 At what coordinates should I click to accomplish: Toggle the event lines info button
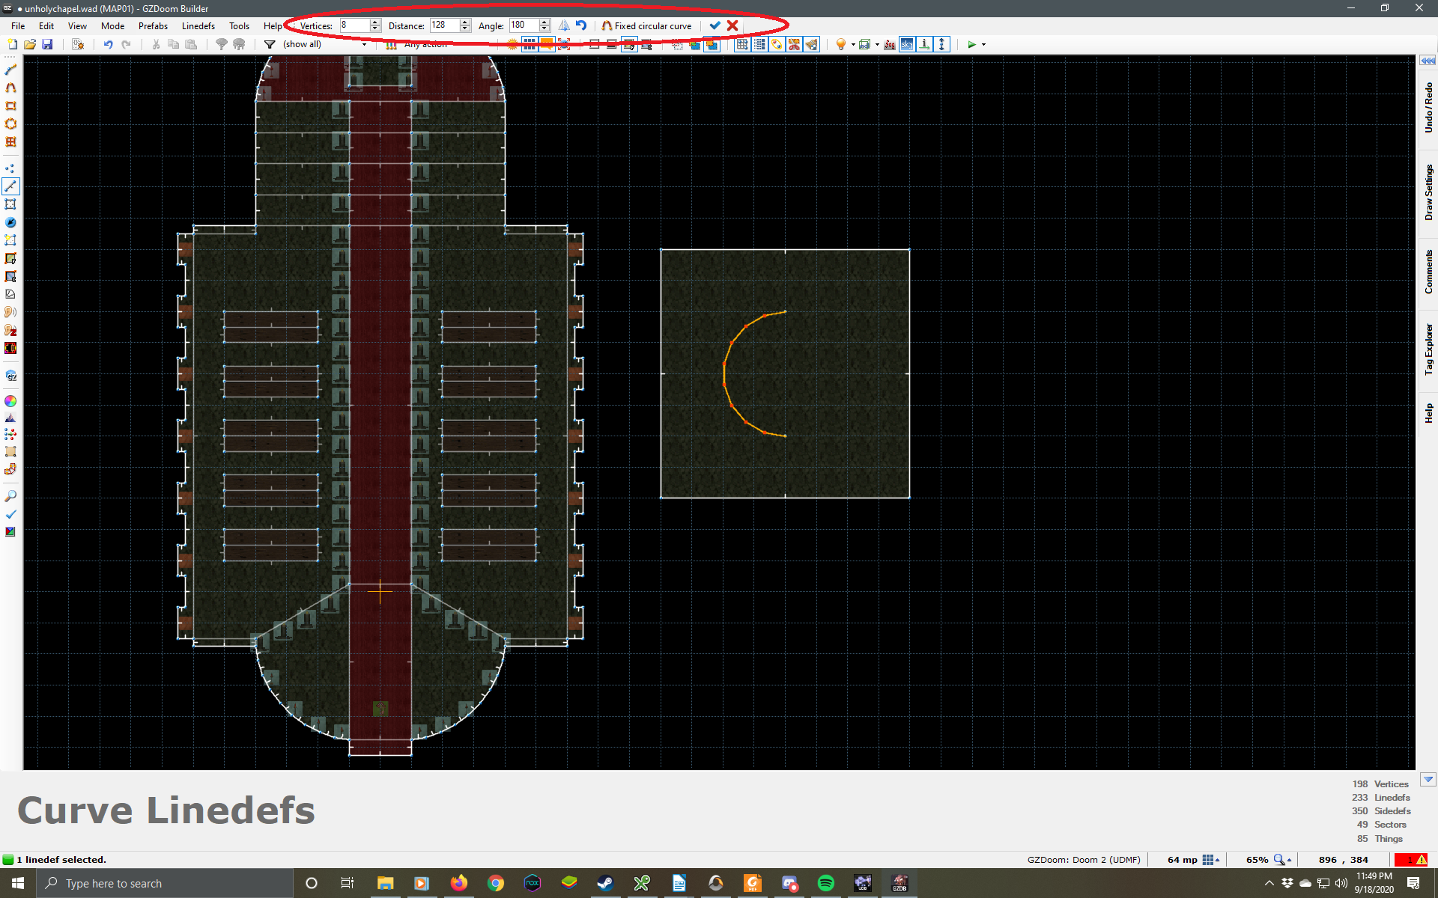[924, 44]
